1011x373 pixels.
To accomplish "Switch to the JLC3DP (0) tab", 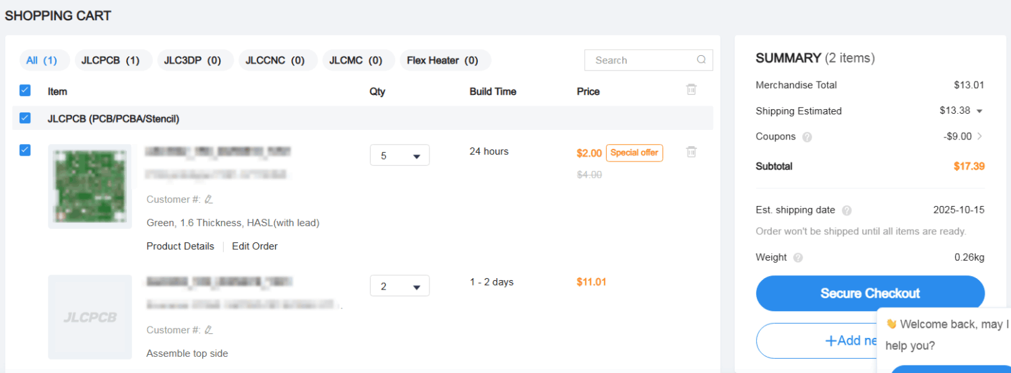I will tap(195, 60).
